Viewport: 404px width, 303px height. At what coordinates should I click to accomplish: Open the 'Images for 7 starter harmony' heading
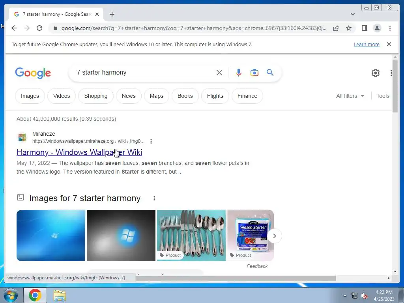85,198
